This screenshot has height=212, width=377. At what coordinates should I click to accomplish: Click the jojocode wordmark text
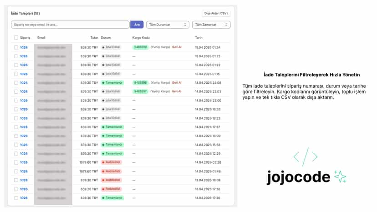[x=298, y=177]
